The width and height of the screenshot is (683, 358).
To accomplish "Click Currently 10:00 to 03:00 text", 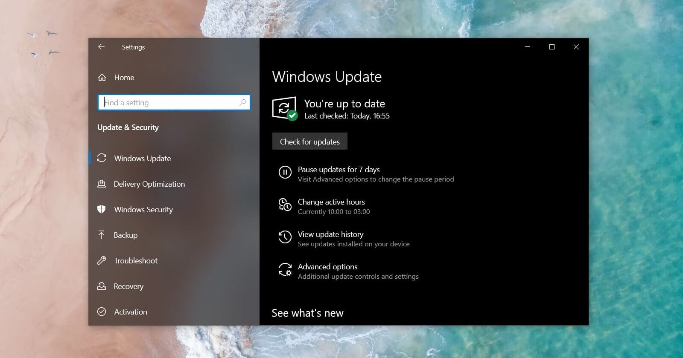I will pos(334,212).
